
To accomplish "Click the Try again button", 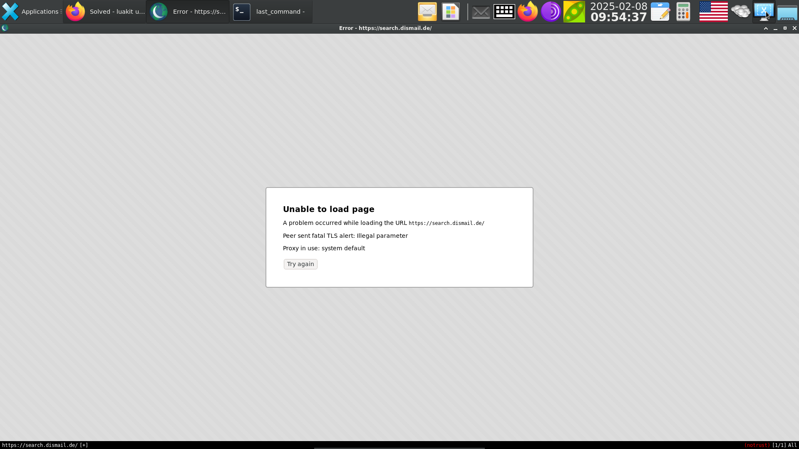I will click(x=300, y=264).
